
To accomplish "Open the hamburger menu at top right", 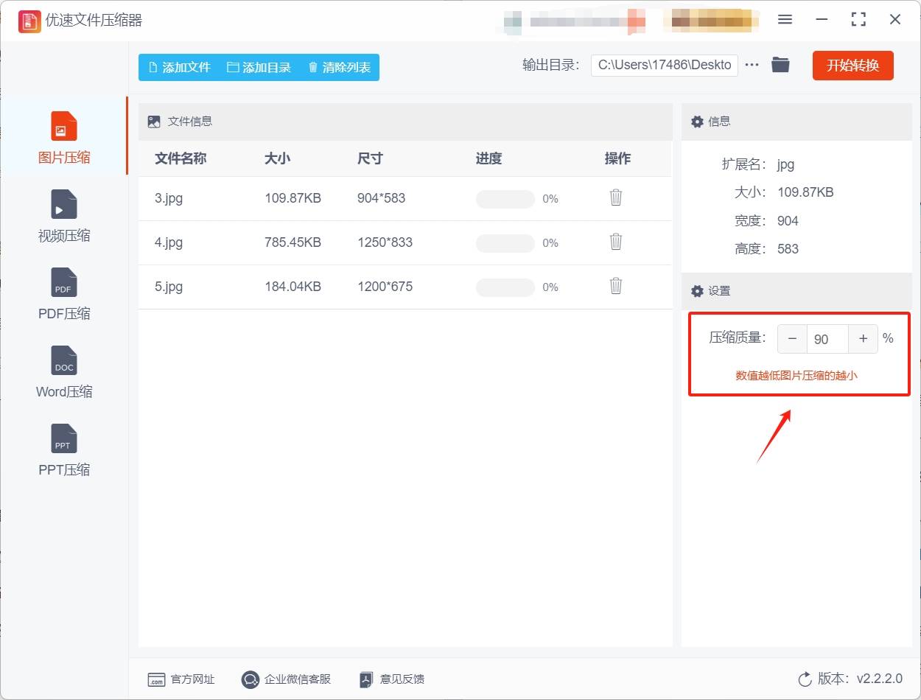I will [x=785, y=20].
